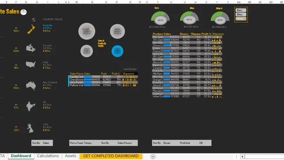The height and width of the screenshot is (160, 284).
Task: Click the red down triangle showing -22%
Action: 16,127
